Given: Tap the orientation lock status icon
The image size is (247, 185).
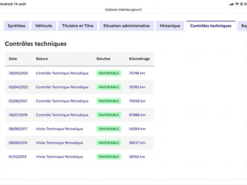Looking at the screenshot, I should 241,4.
